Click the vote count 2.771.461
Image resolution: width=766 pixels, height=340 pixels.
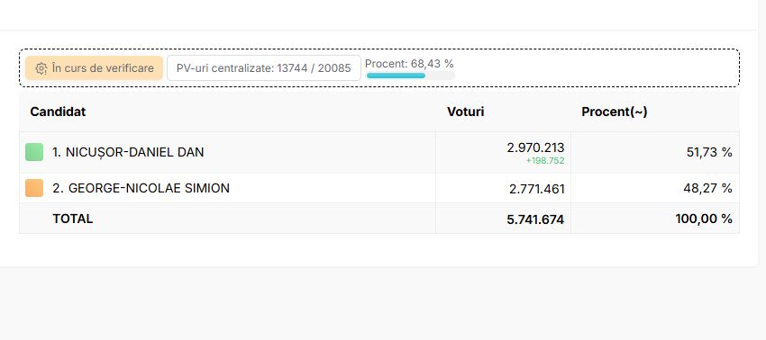[537, 189]
